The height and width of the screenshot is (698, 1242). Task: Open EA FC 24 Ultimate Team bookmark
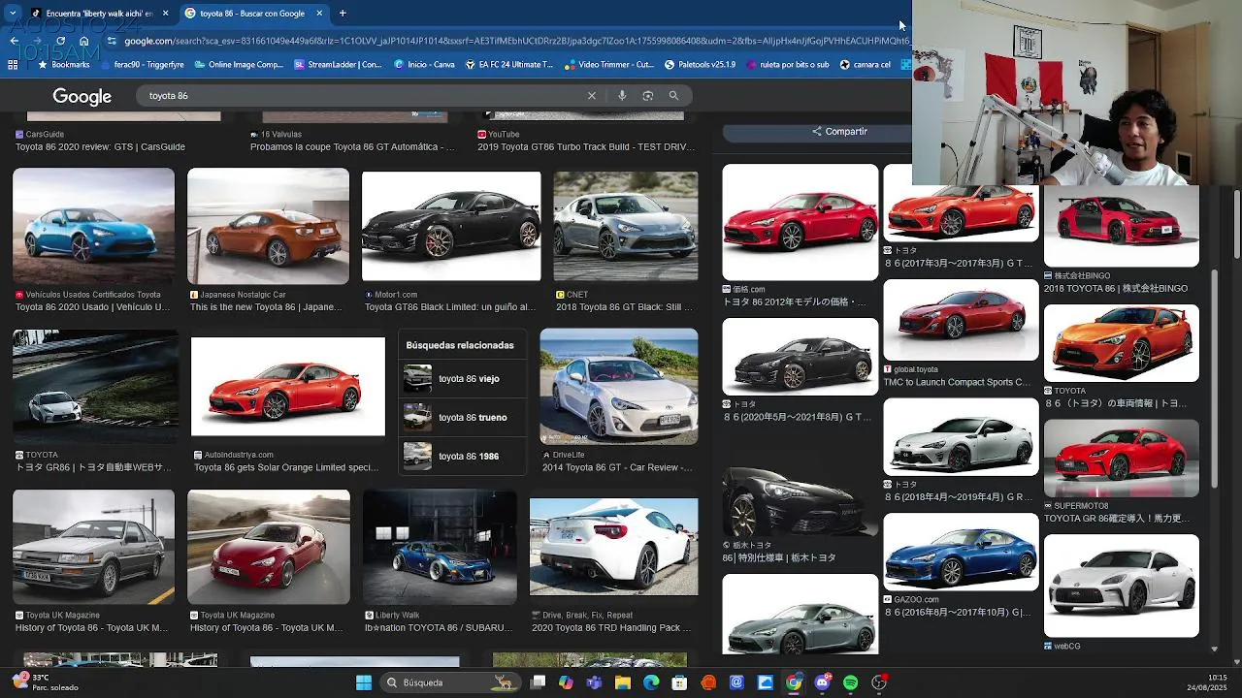[x=509, y=65]
